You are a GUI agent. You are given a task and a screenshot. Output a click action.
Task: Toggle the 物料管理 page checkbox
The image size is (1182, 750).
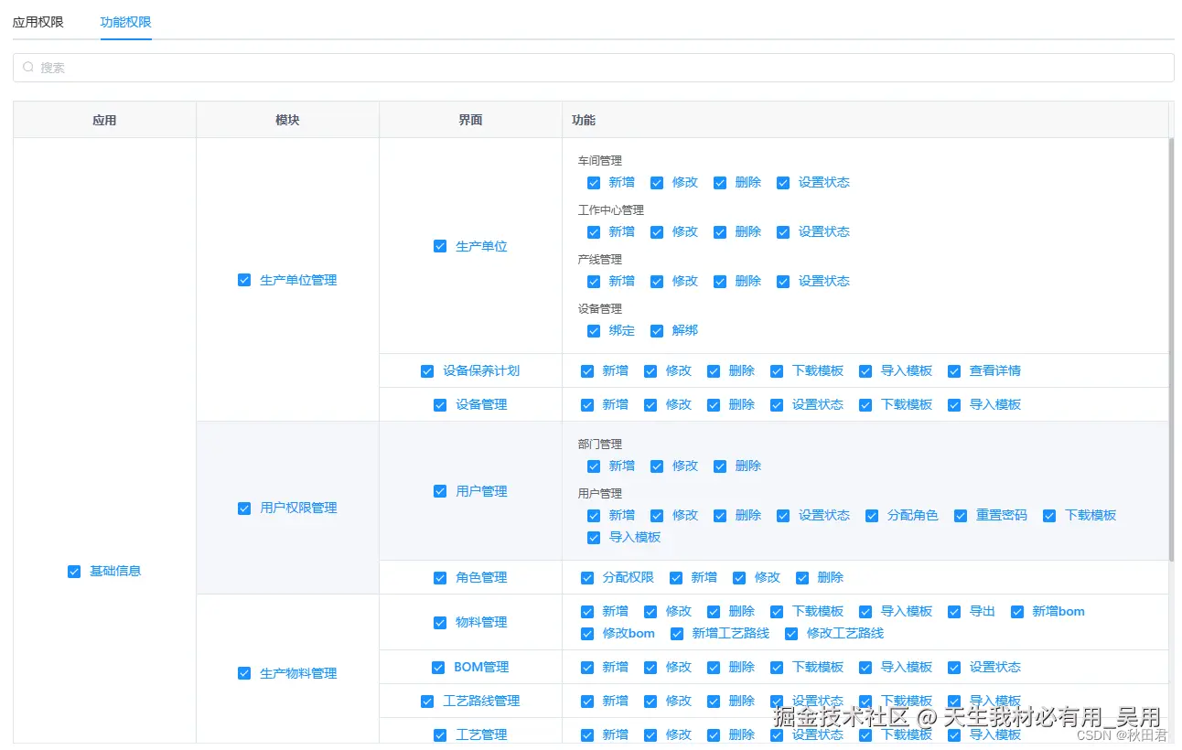tap(440, 623)
